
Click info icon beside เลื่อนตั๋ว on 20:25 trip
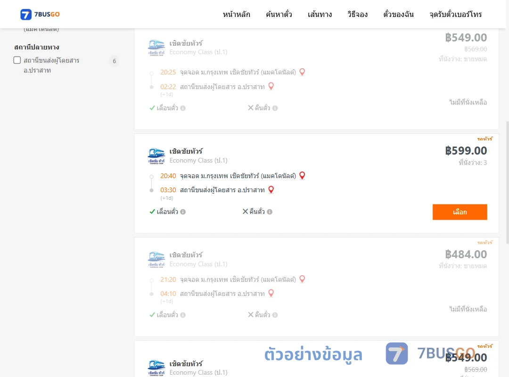183,108
